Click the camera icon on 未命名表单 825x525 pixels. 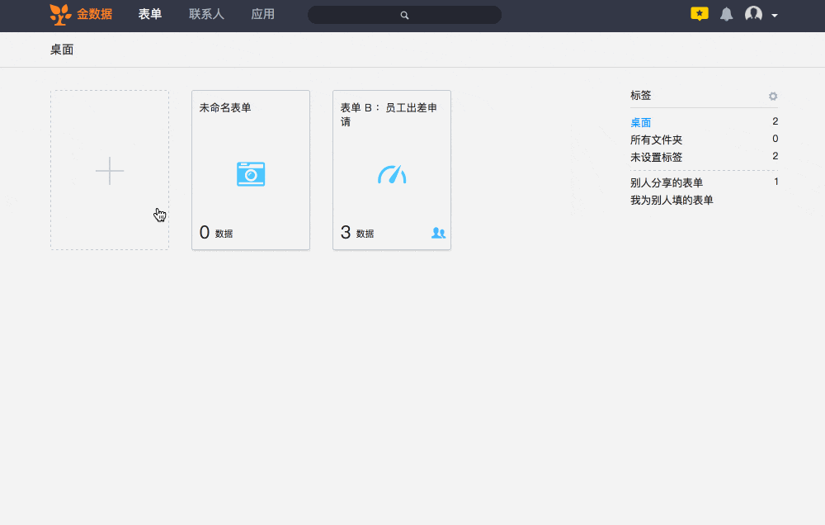[x=251, y=173]
